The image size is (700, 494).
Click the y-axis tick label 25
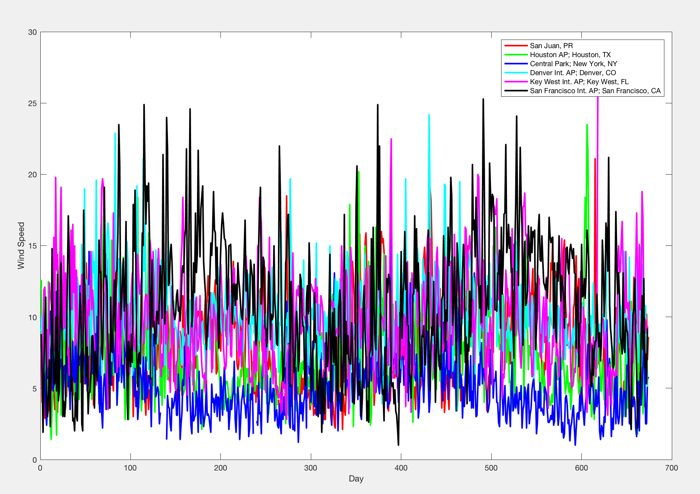tap(32, 103)
